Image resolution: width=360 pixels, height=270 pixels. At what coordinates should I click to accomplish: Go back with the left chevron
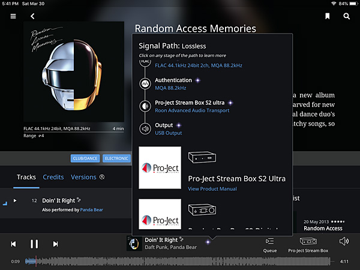coord(32,16)
